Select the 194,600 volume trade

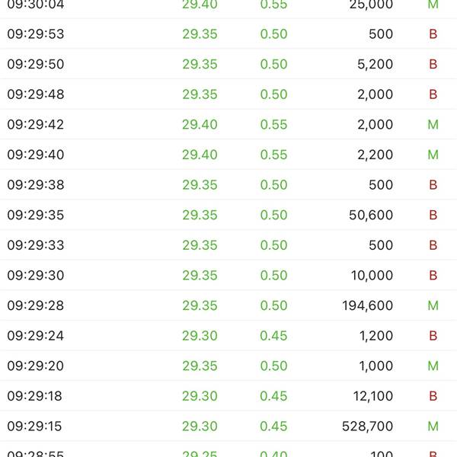pos(228,305)
